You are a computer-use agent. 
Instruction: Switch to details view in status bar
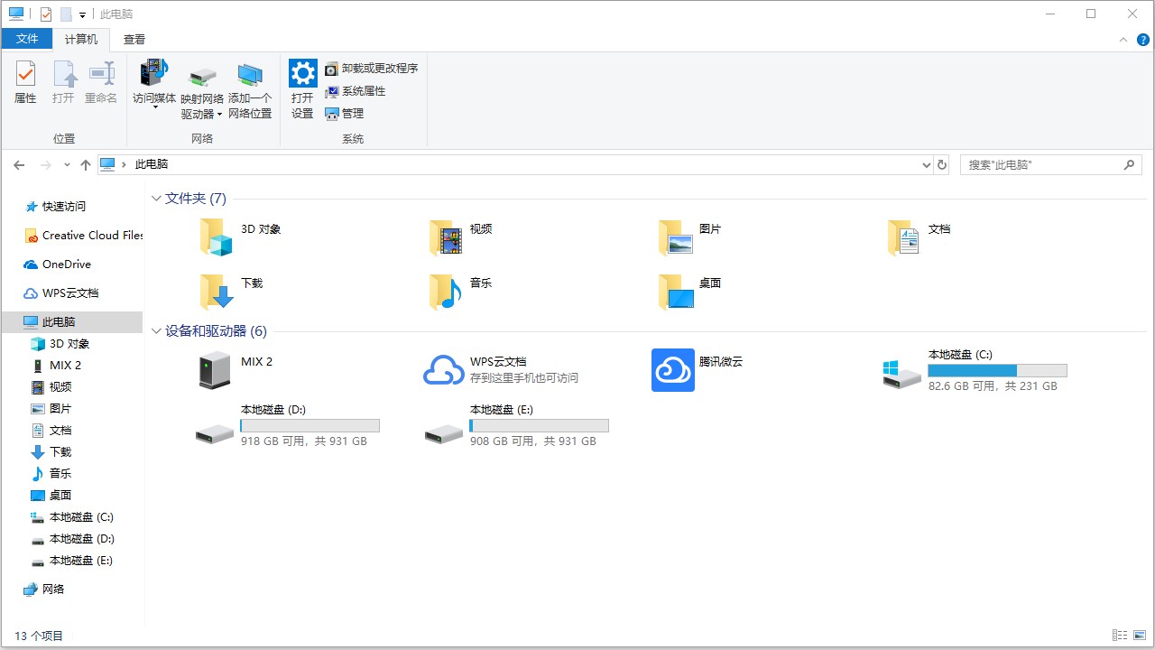(1120, 636)
